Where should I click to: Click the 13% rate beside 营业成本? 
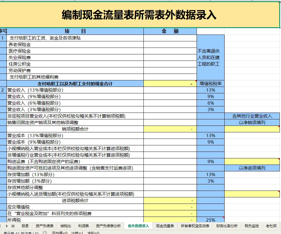210,136
